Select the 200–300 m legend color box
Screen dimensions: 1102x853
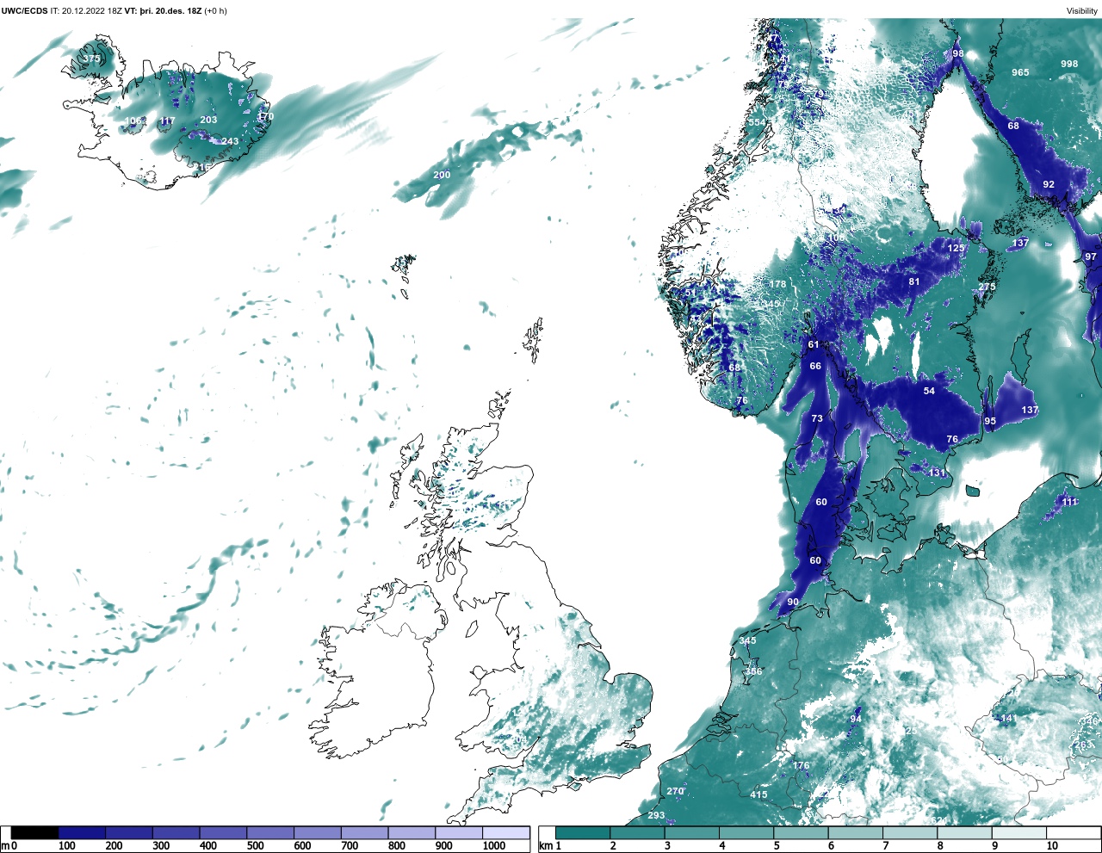coord(129,832)
